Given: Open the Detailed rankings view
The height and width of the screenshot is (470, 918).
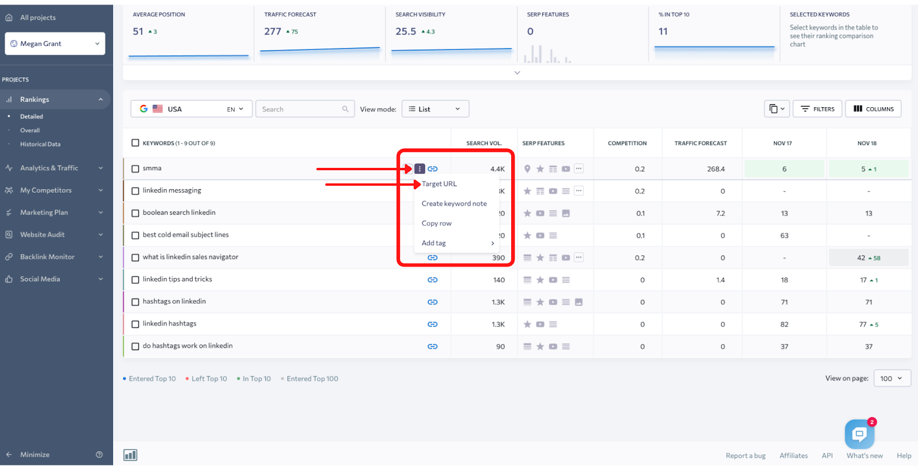Looking at the screenshot, I should click(32, 116).
